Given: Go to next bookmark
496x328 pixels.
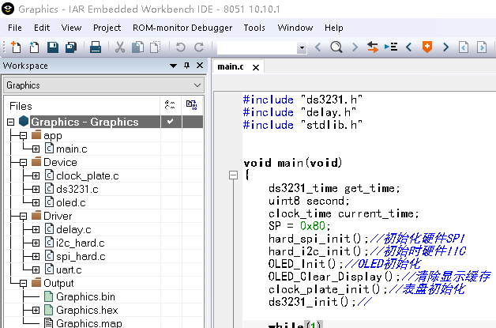Looking at the screenshot, I should point(445,47).
